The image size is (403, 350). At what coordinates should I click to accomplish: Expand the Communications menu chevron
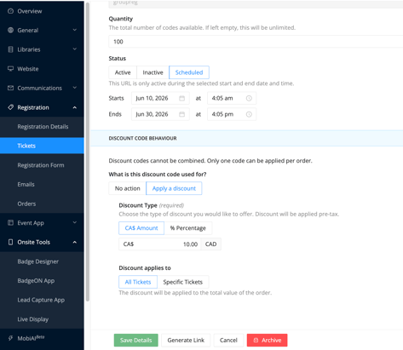(x=75, y=88)
